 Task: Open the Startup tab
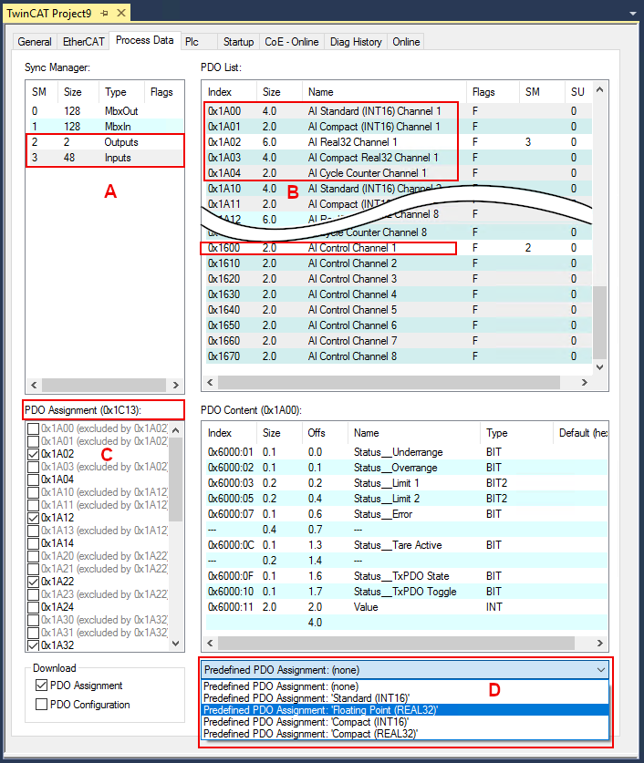(x=238, y=42)
